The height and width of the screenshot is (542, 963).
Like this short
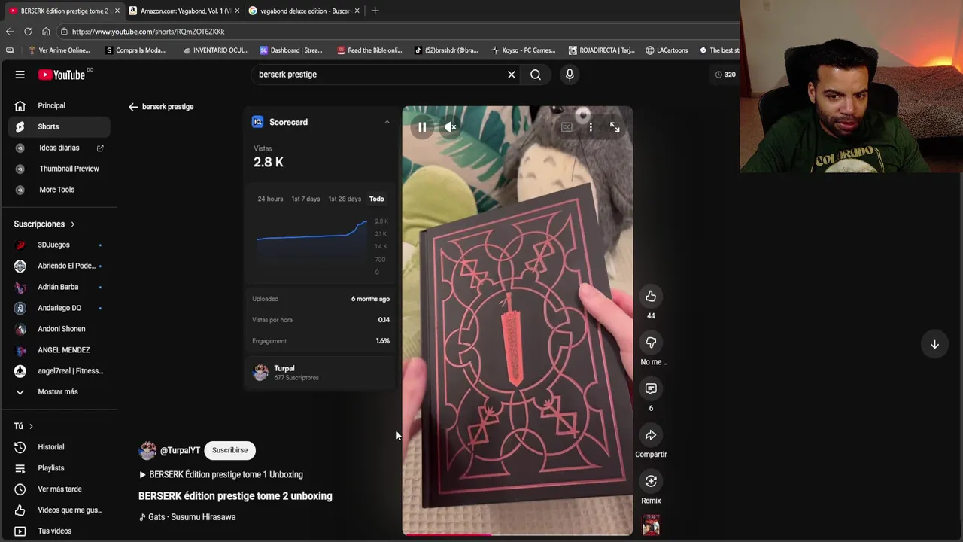(x=651, y=297)
